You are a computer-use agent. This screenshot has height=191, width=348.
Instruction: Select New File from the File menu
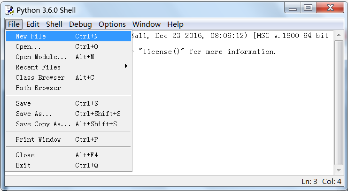coord(31,36)
